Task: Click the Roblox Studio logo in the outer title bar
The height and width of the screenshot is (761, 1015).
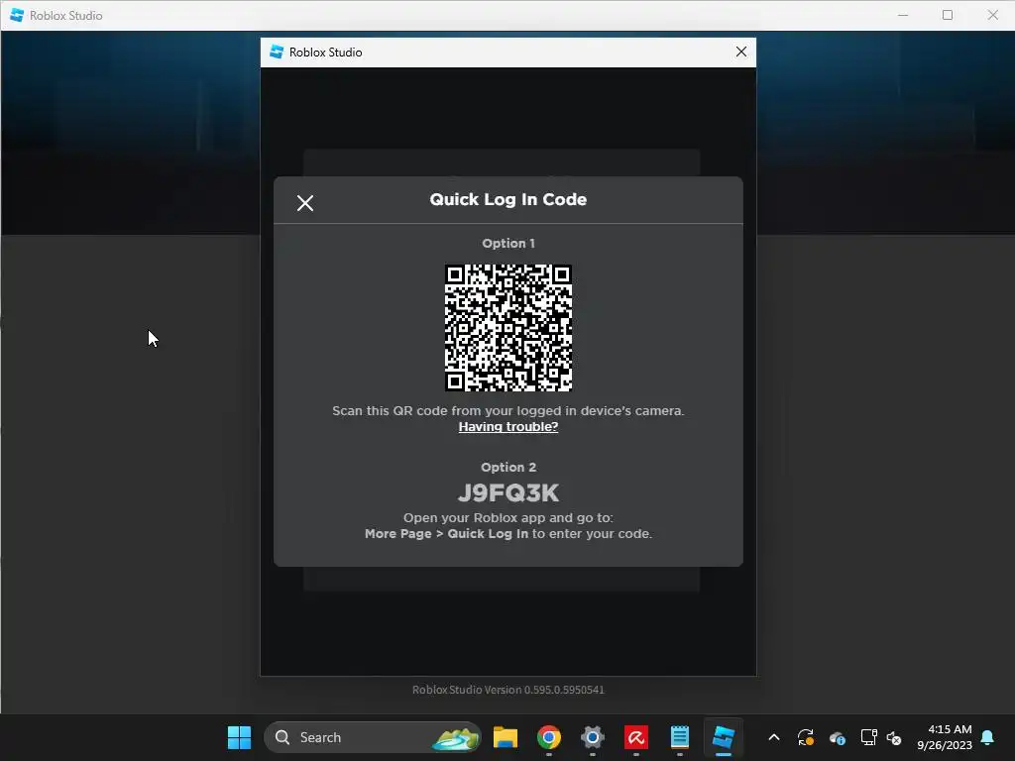Action: (17, 15)
